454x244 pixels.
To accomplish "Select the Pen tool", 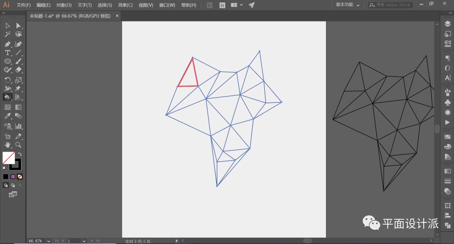I will click(8, 44).
